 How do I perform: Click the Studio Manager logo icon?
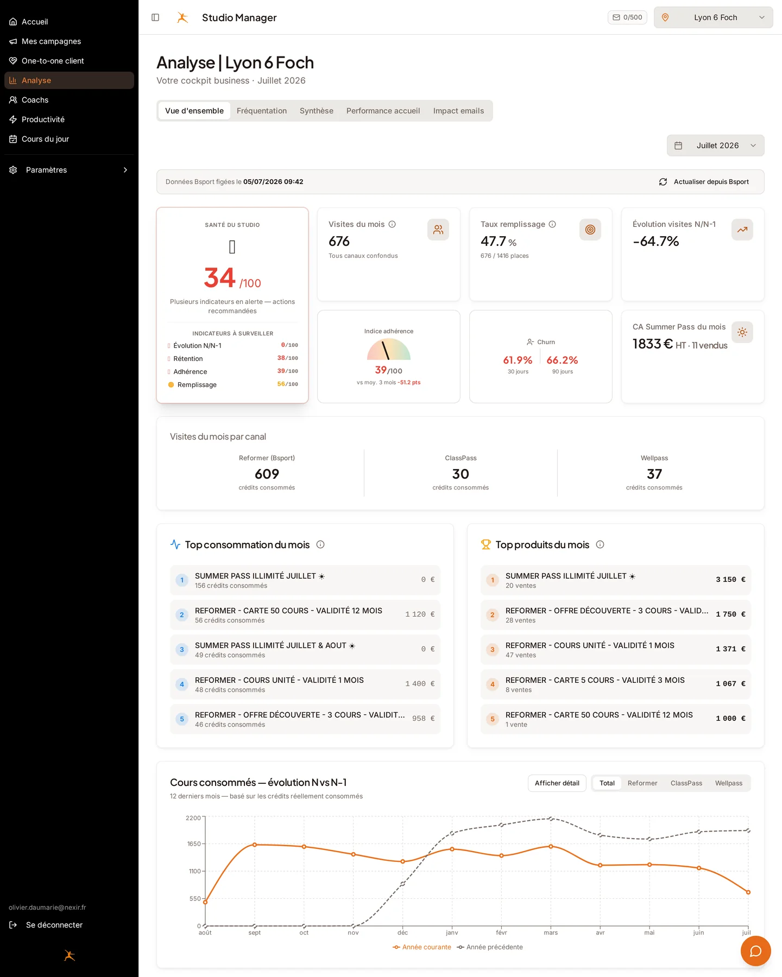182,17
